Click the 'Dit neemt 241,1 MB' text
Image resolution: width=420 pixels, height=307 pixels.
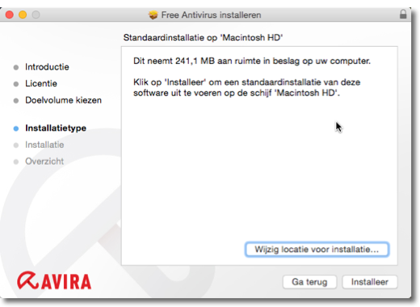tap(252, 61)
